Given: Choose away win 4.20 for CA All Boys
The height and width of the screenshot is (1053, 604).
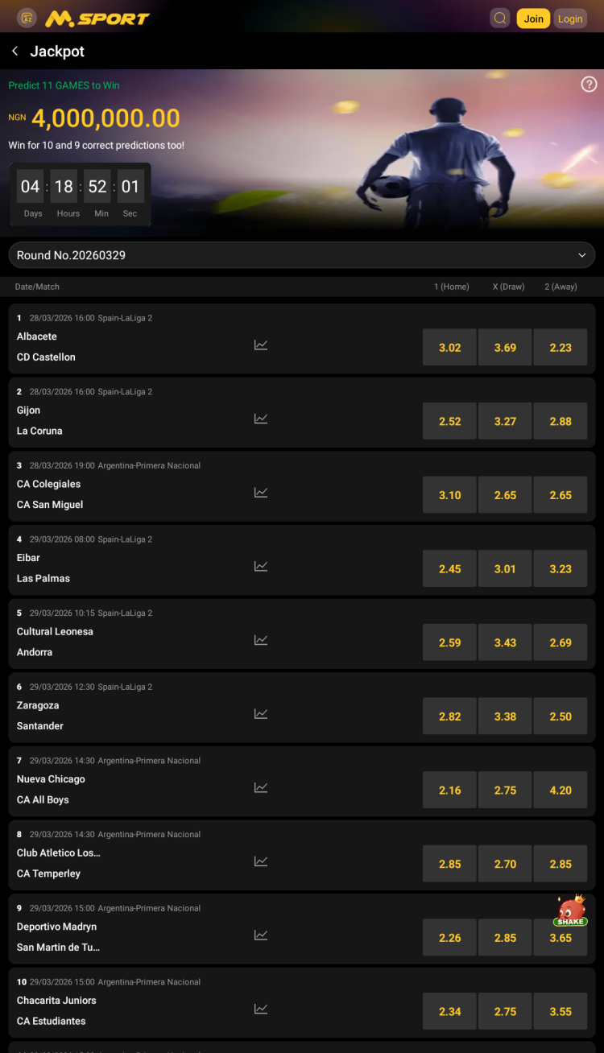Looking at the screenshot, I should pos(561,791).
